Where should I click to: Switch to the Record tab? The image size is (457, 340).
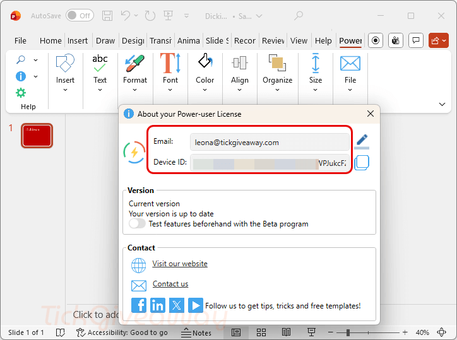point(245,41)
